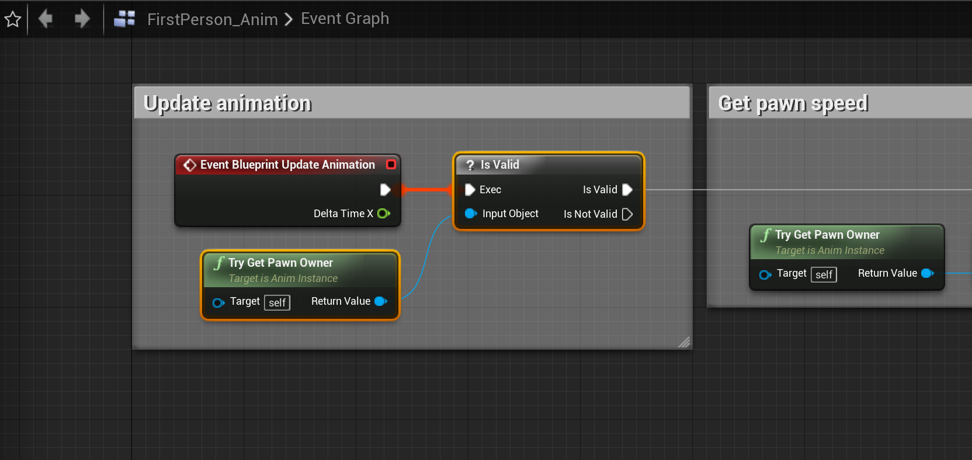Click the red delegate pin on event node
972x460 pixels.
[391, 165]
